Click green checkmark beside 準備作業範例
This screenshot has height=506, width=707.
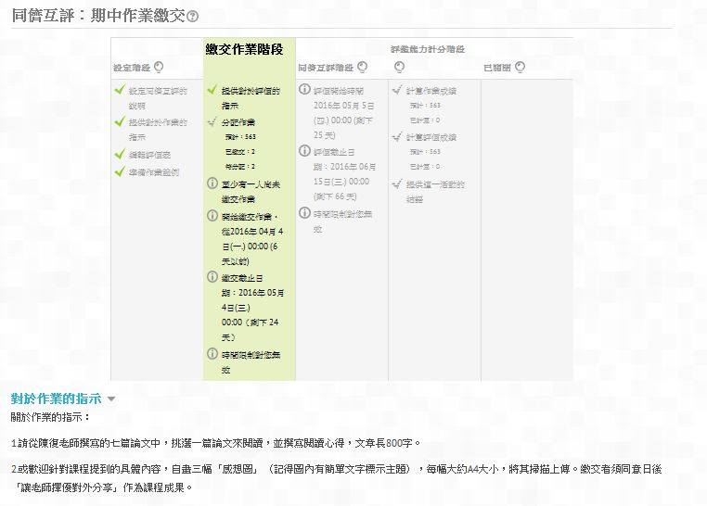pyautogui.click(x=120, y=171)
